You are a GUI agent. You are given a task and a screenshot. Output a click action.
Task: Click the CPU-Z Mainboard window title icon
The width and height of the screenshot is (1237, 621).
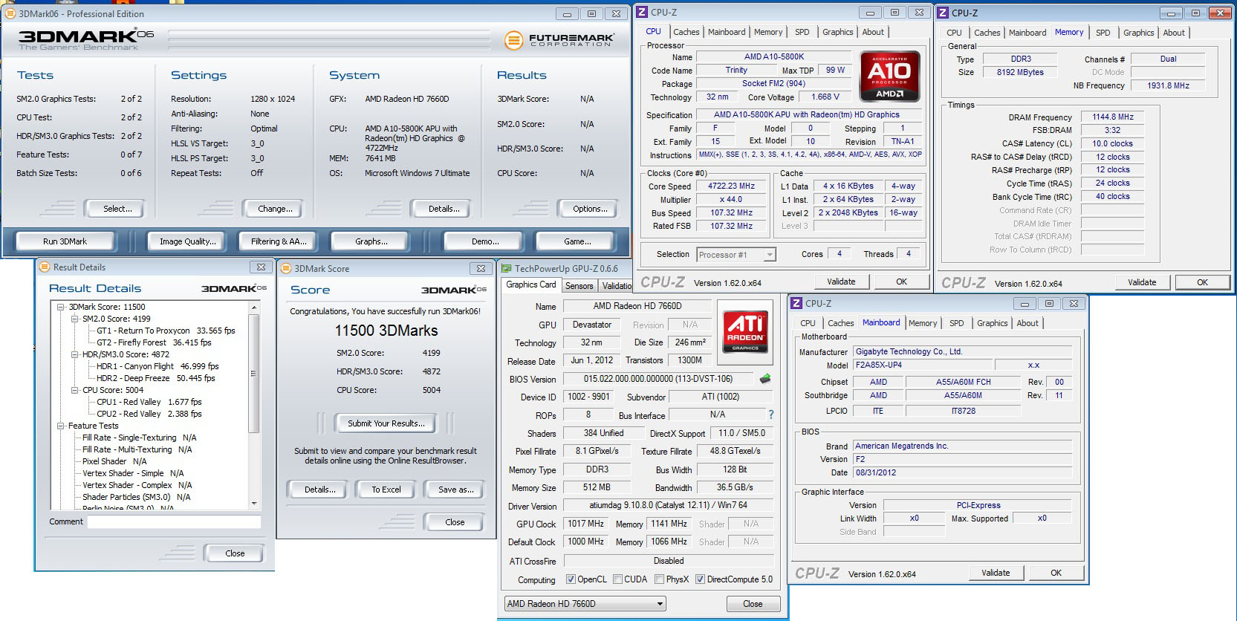796,303
